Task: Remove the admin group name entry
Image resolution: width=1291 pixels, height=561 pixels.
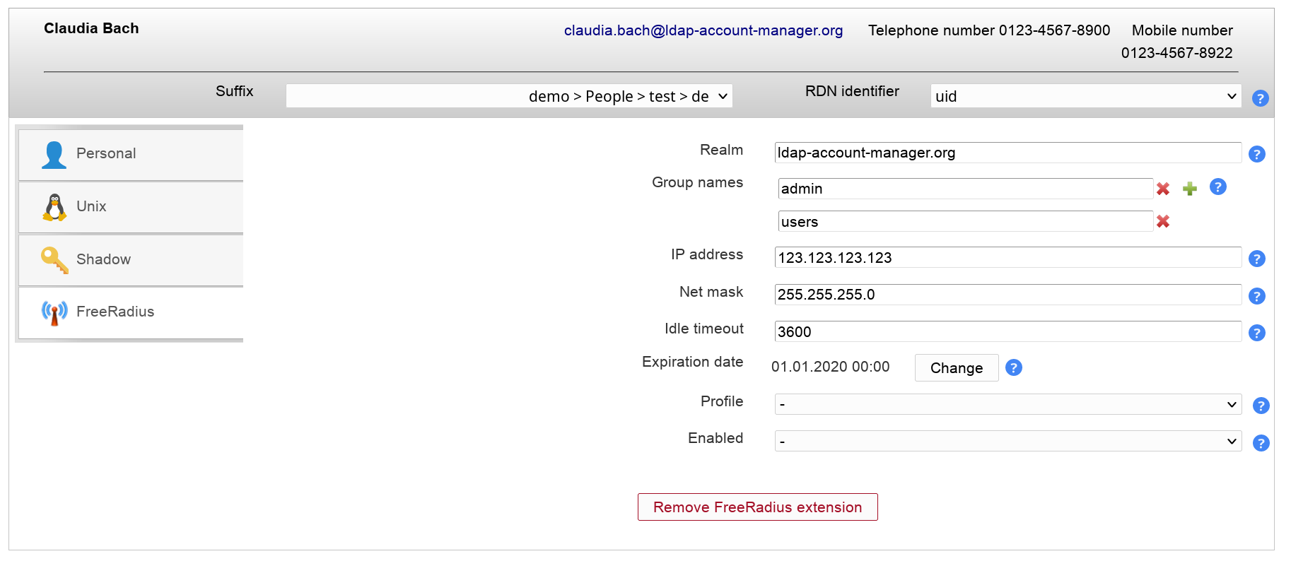Action: click(x=1163, y=189)
